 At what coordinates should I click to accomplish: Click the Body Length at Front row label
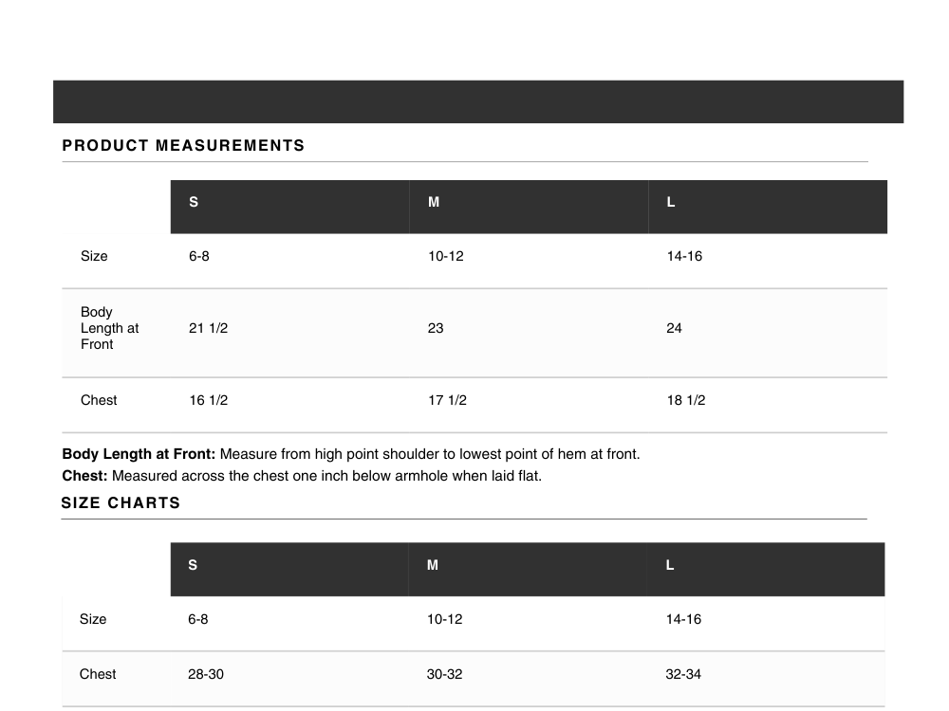point(110,328)
